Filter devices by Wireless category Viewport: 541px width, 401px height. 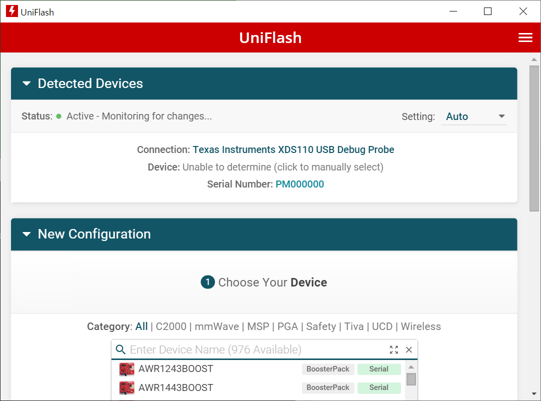(421, 326)
